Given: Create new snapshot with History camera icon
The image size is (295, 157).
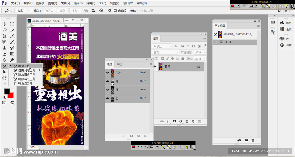Looking at the screenshot, I should click(x=247, y=140).
